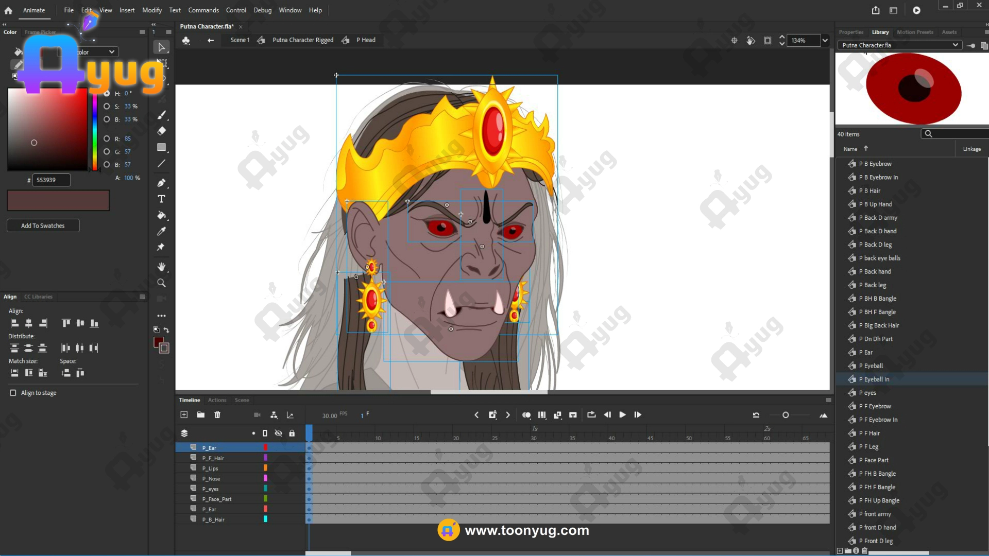This screenshot has width=989, height=556.
Task: Select the Red channel radio button
Action: [x=107, y=138]
